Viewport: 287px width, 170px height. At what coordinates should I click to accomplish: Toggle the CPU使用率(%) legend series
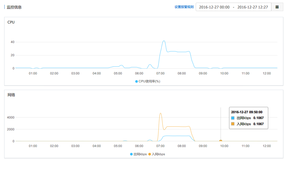[149, 81]
